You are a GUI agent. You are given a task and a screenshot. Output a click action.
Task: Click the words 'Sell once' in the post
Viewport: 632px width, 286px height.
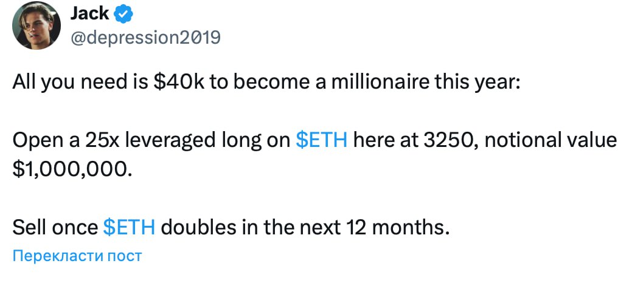point(55,227)
